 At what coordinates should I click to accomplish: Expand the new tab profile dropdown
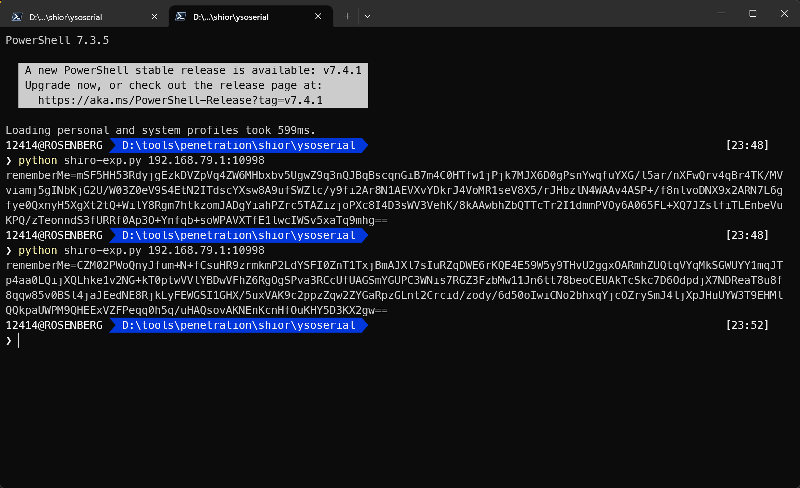(367, 16)
